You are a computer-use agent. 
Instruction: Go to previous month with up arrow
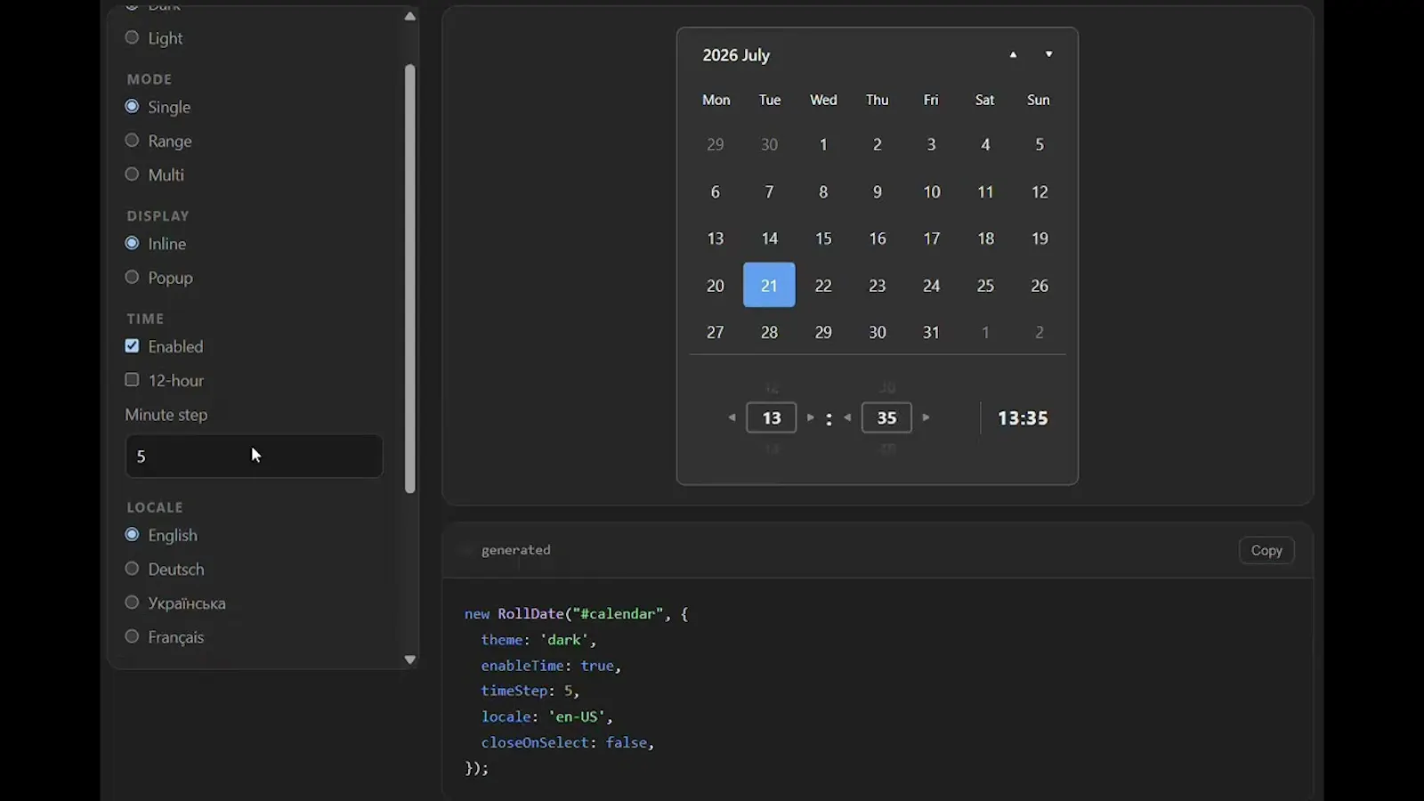[x=1013, y=55]
